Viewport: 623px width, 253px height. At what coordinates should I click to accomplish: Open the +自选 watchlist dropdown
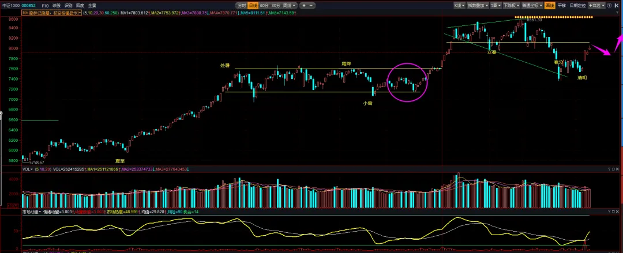tap(597, 6)
